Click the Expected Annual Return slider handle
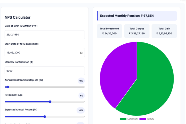The height and width of the screenshot is (124, 186). [45, 117]
